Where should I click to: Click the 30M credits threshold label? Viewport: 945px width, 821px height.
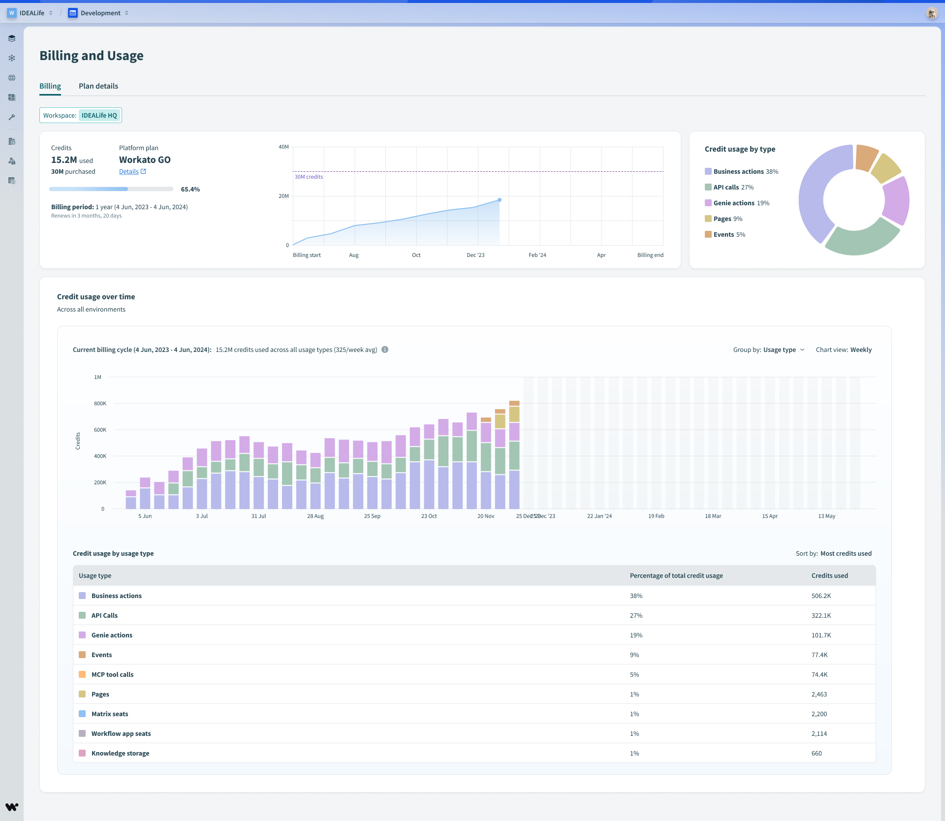(x=309, y=177)
